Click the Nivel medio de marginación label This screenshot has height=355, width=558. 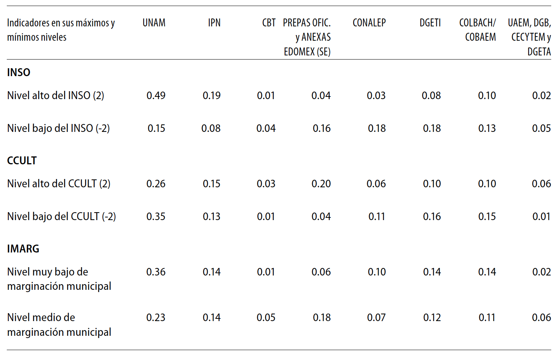tap(59, 325)
